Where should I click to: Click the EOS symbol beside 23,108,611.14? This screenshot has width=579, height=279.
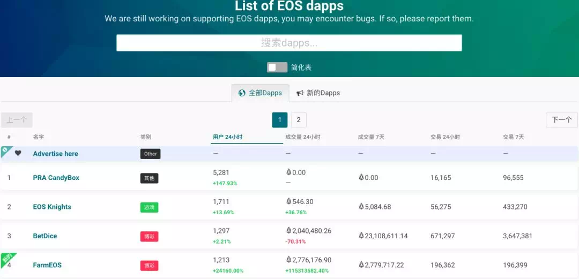[x=361, y=236]
